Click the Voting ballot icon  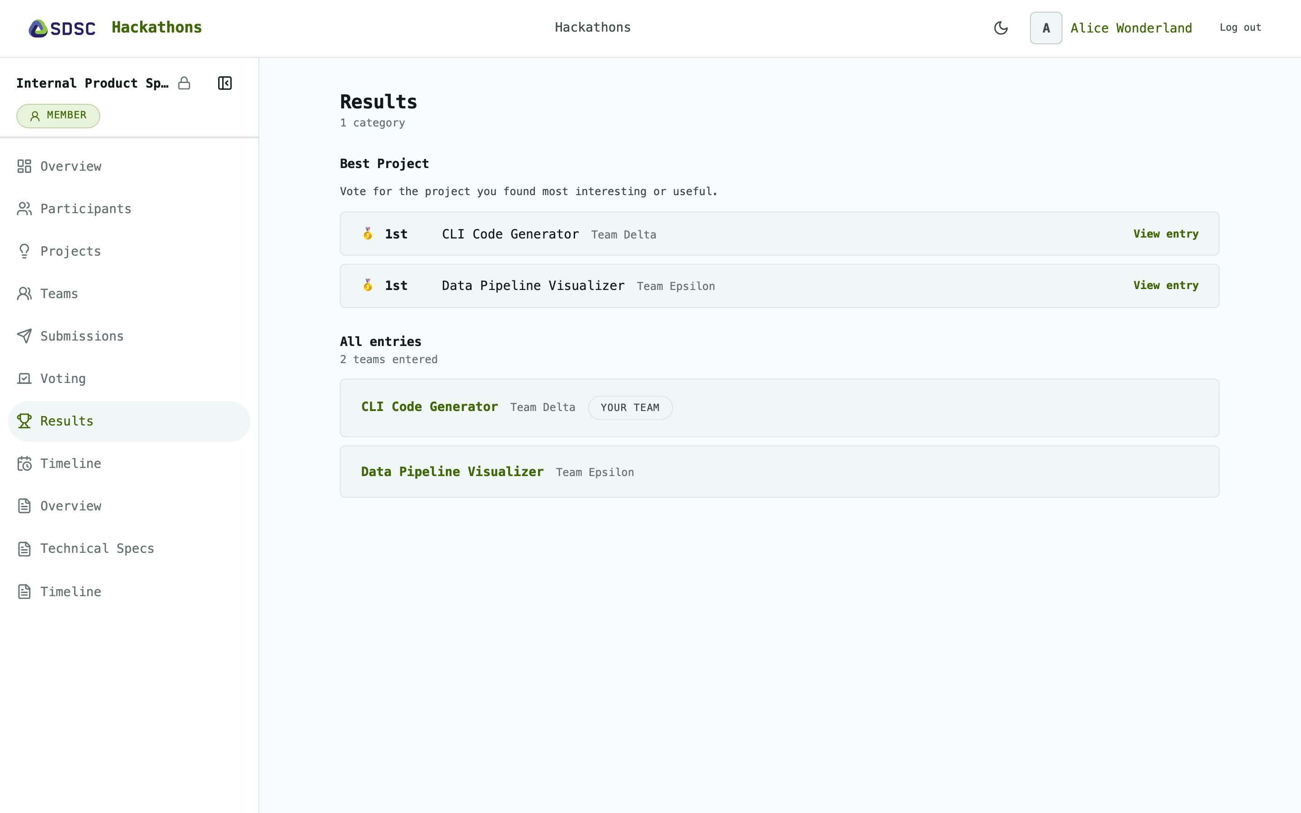click(24, 378)
